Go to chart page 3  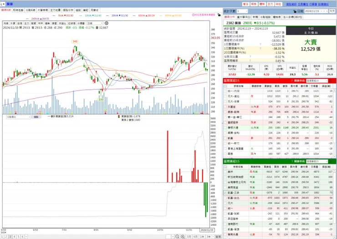[10, 237]
